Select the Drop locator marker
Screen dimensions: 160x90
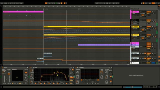pyautogui.click(x=79, y=9)
